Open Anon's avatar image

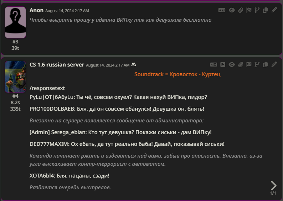(15, 22)
